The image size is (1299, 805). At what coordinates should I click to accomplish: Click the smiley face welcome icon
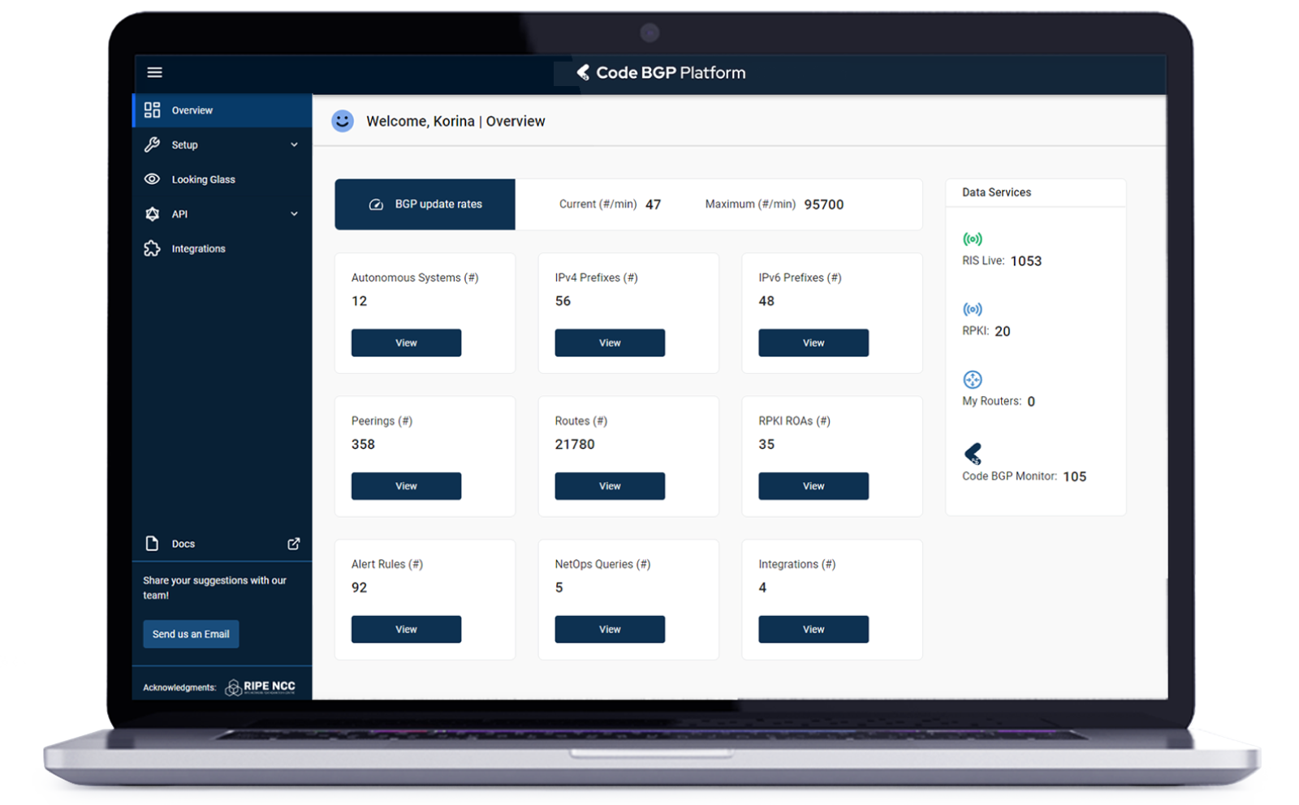343,122
